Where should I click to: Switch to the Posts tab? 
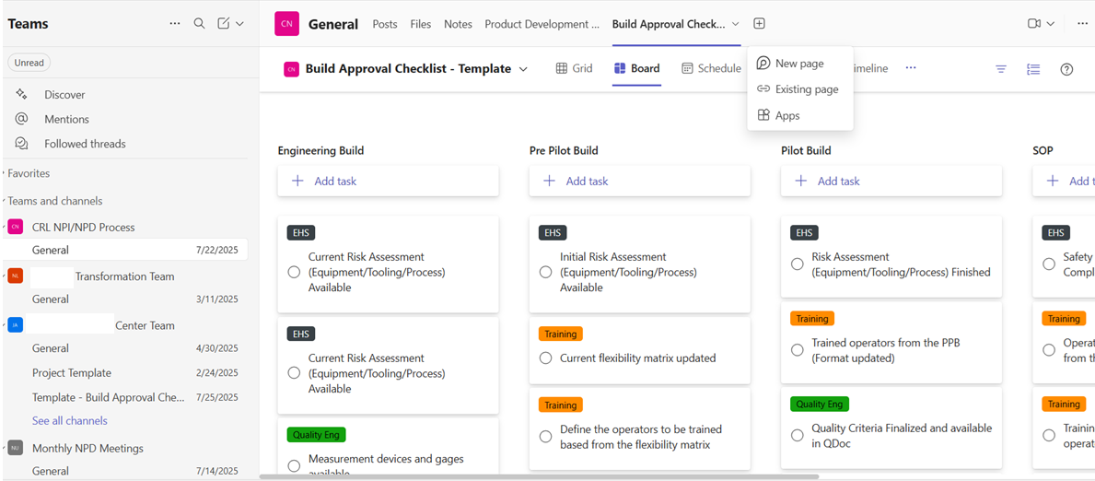click(385, 24)
